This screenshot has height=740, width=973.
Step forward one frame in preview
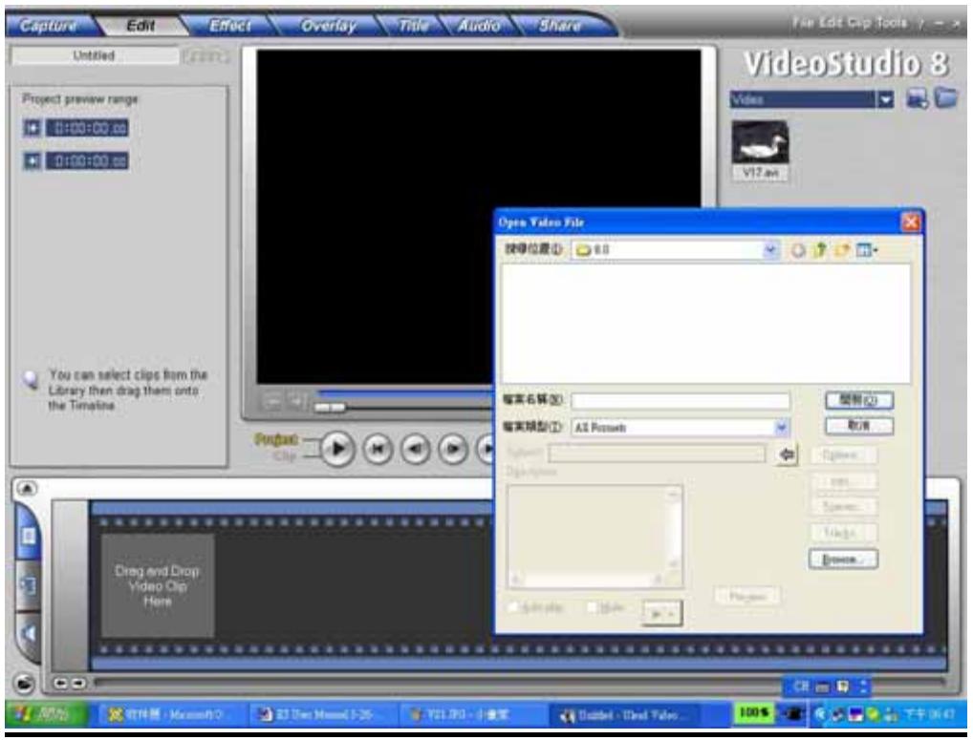click(453, 449)
